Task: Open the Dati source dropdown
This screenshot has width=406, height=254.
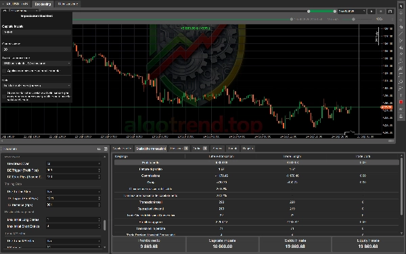Action: point(37,86)
